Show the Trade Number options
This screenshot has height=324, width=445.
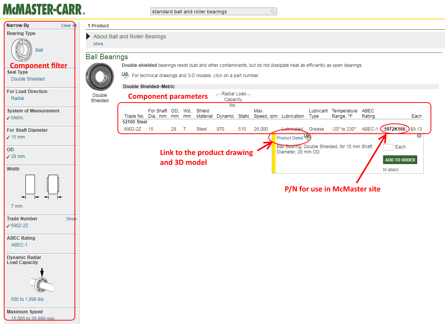tap(71, 219)
